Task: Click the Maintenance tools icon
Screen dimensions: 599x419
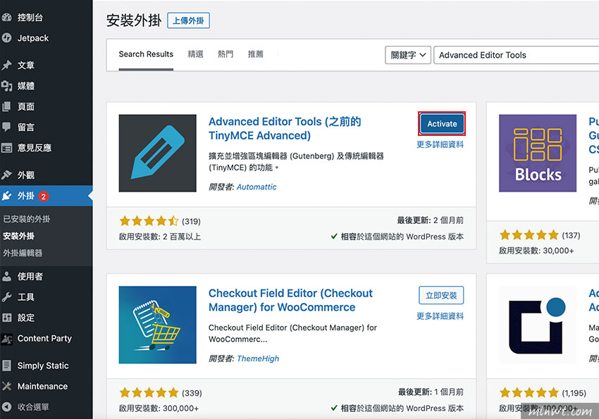Action: (6, 386)
